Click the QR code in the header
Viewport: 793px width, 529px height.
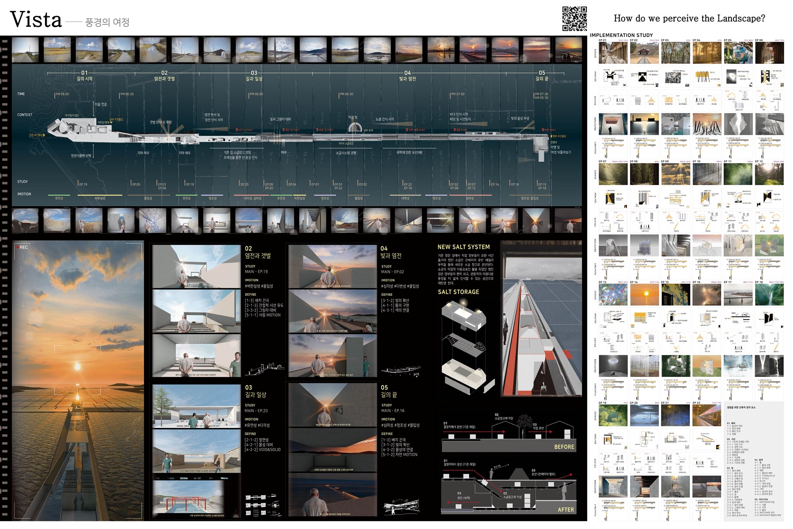click(x=574, y=19)
